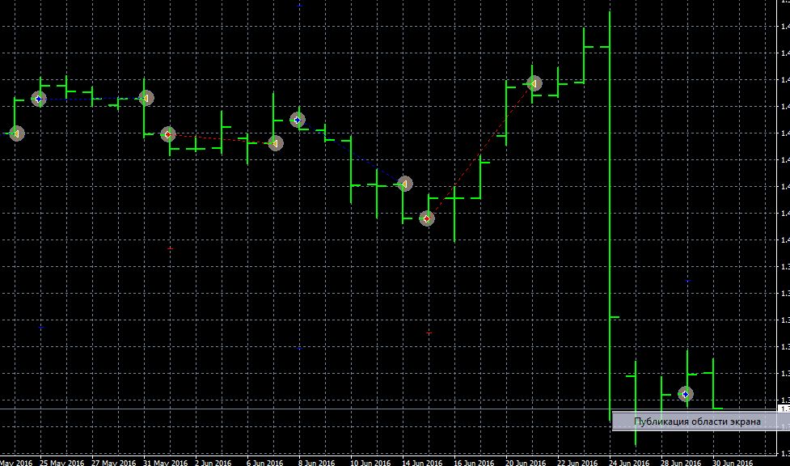Click the small blue level dash below the 25 May buy marker
Viewport: 790px width, 466px height.
pyautogui.click(x=41, y=328)
